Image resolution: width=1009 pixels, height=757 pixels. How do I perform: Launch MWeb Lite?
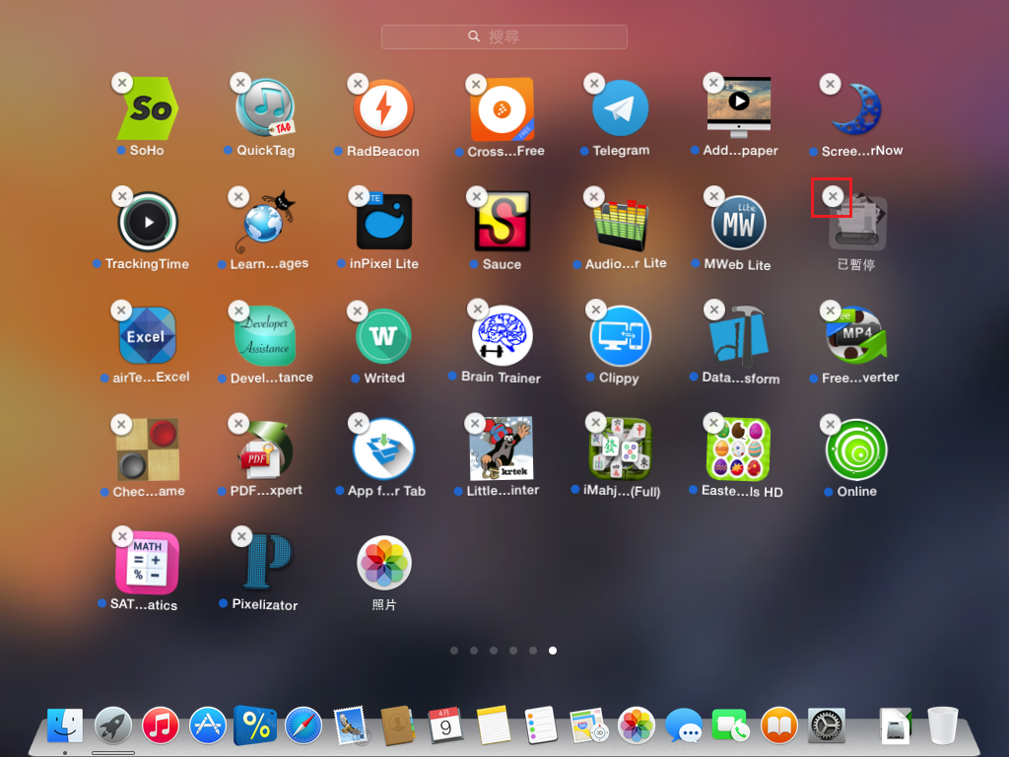coord(738,223)
